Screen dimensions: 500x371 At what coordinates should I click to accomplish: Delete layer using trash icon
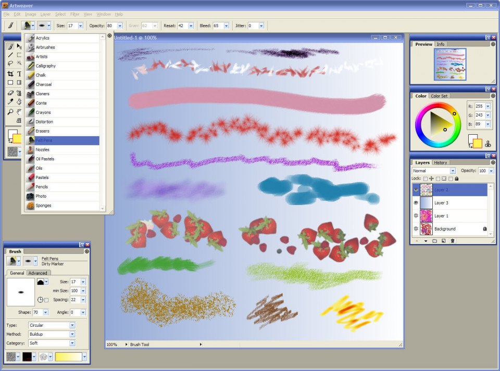(453, 241)
